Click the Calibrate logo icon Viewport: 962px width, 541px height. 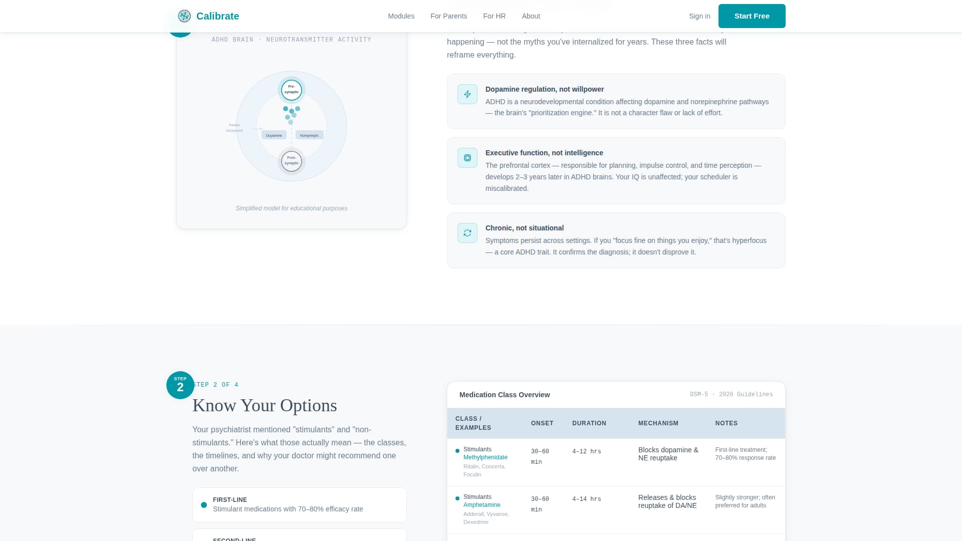click(x=184, y=16)
